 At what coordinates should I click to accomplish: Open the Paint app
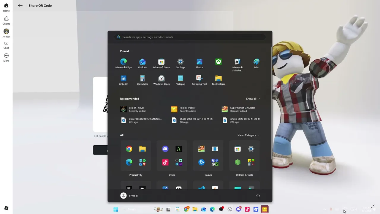256,64
